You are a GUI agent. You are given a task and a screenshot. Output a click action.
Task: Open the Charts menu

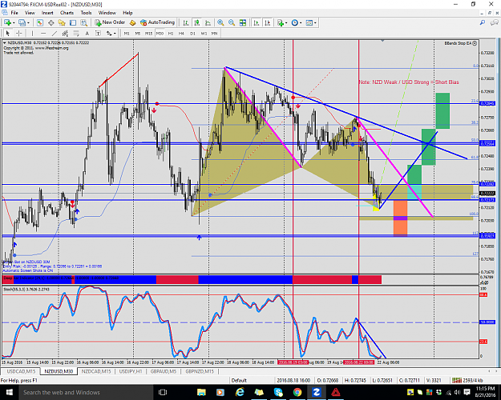[67, 13]
